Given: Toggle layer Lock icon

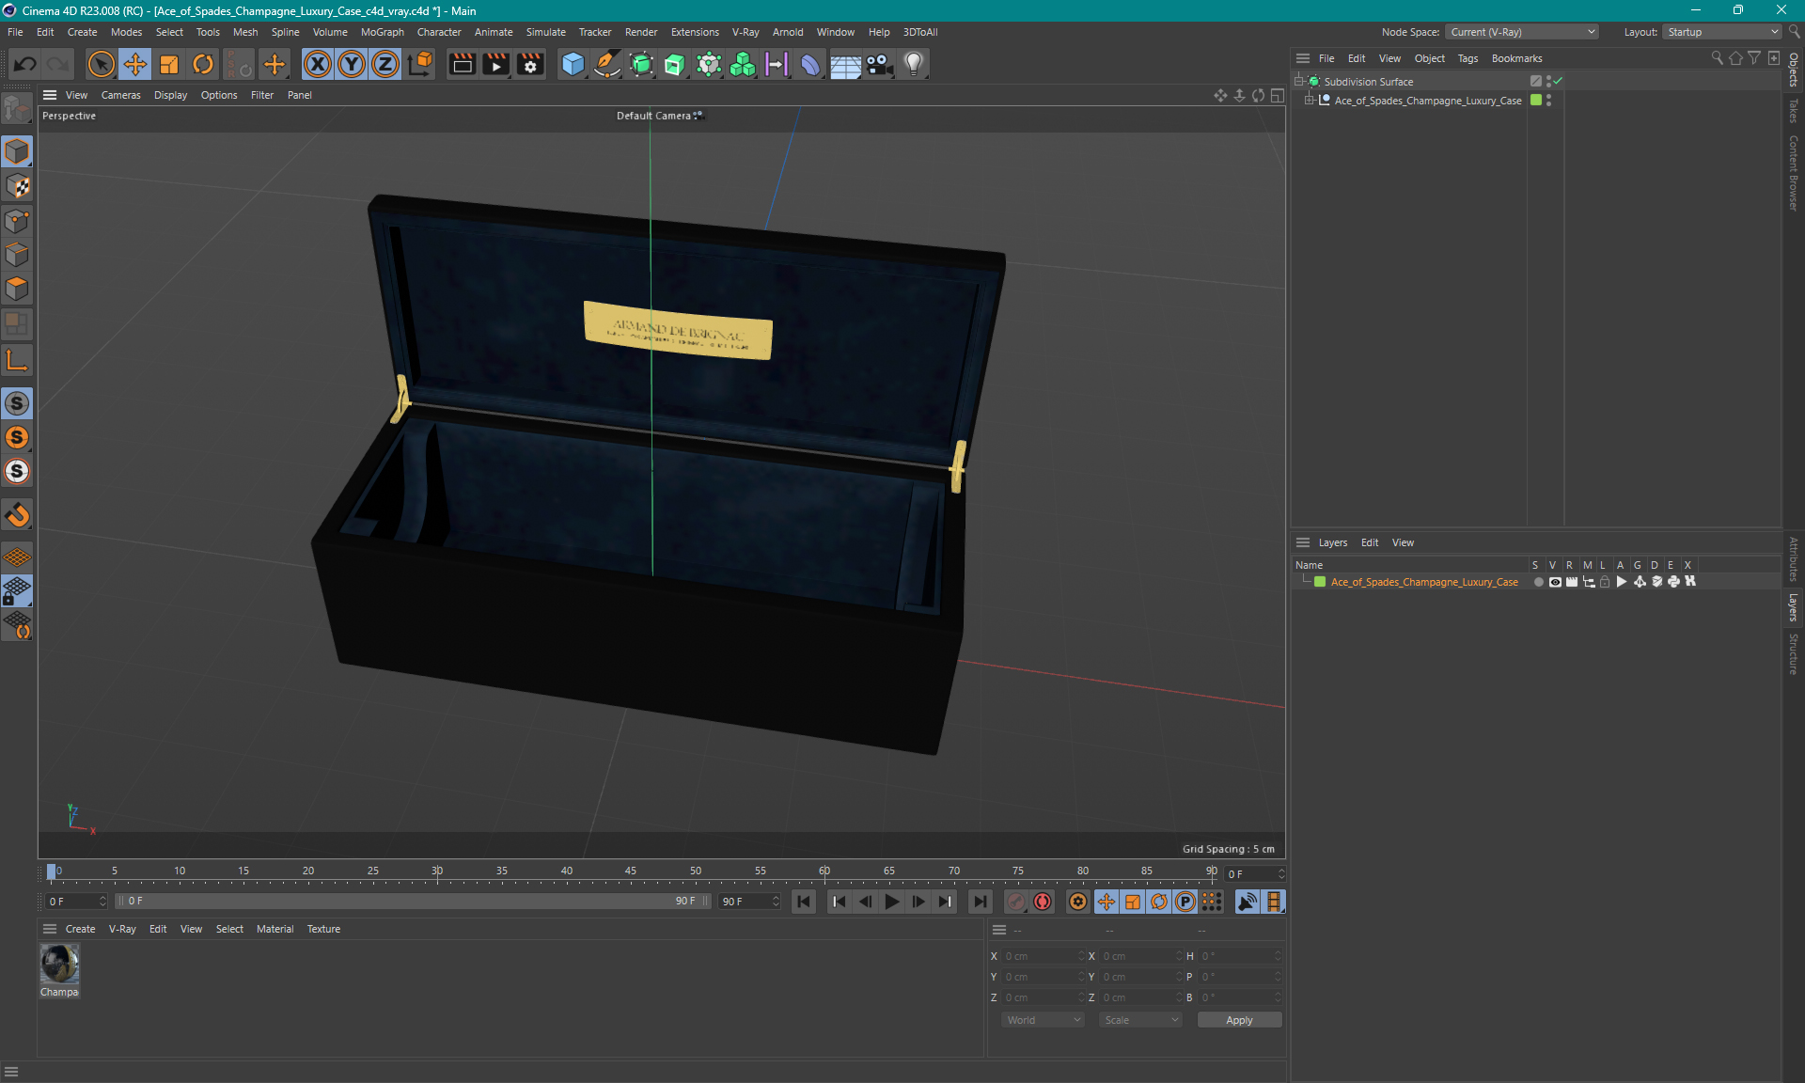Looking at the screenshot, I should click(1605, 582).
